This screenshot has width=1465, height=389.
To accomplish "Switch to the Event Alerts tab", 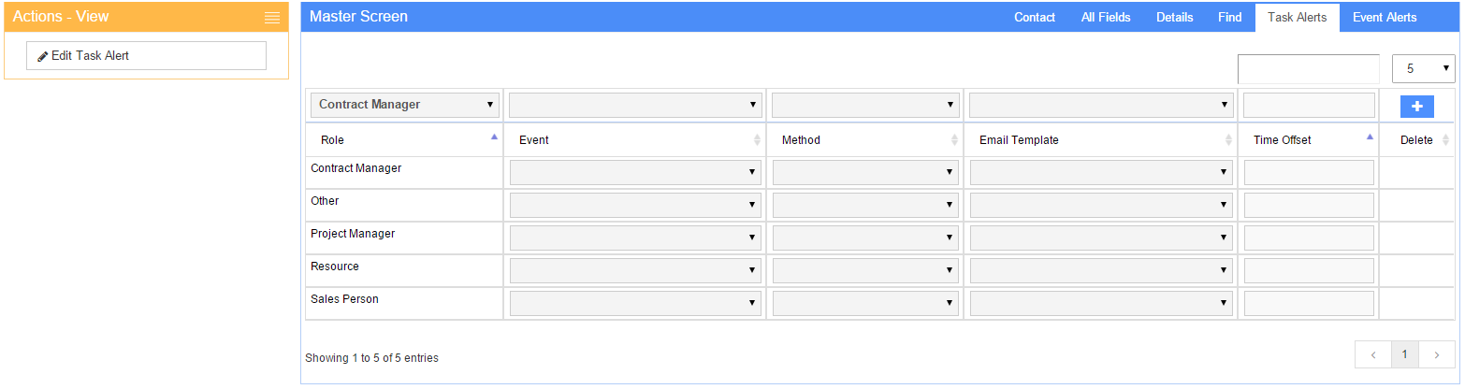I will (1384, 17).
